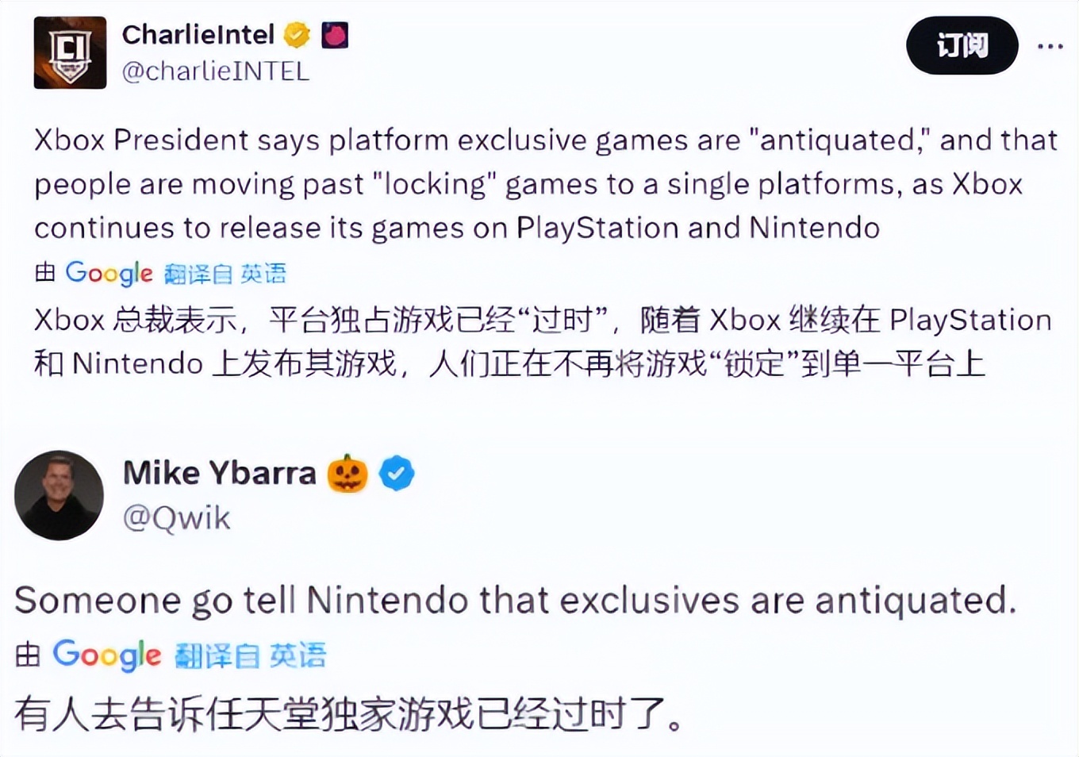Viewport: 1079px width, 757px height.
Task: Click Mike Ybarra's blue verified checkmark
Action: 396,474
